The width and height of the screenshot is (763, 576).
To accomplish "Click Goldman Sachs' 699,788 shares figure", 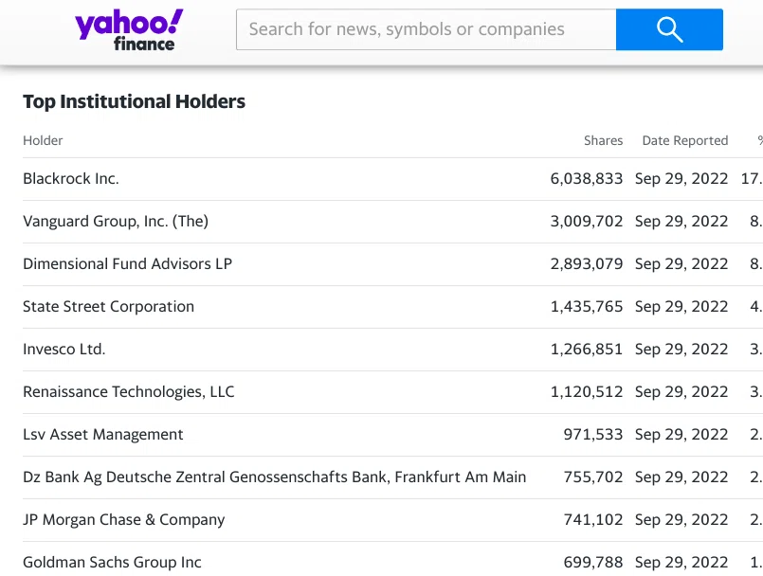I will 593,562.
